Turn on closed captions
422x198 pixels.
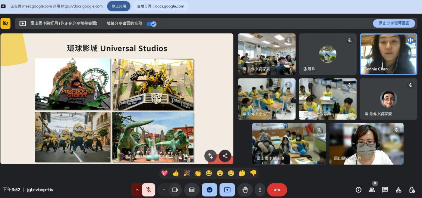coord(192,190)
